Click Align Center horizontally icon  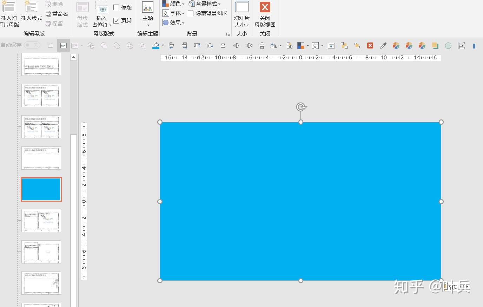point(223,46)
